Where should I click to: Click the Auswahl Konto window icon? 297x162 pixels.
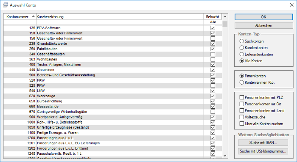tap(6, 5)
